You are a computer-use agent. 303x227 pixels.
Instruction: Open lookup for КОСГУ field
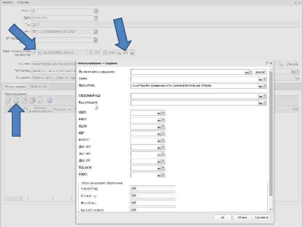159,140
